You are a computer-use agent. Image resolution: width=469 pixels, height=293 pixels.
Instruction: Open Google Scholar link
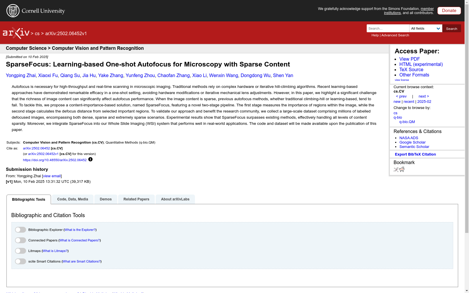point(412,142)
